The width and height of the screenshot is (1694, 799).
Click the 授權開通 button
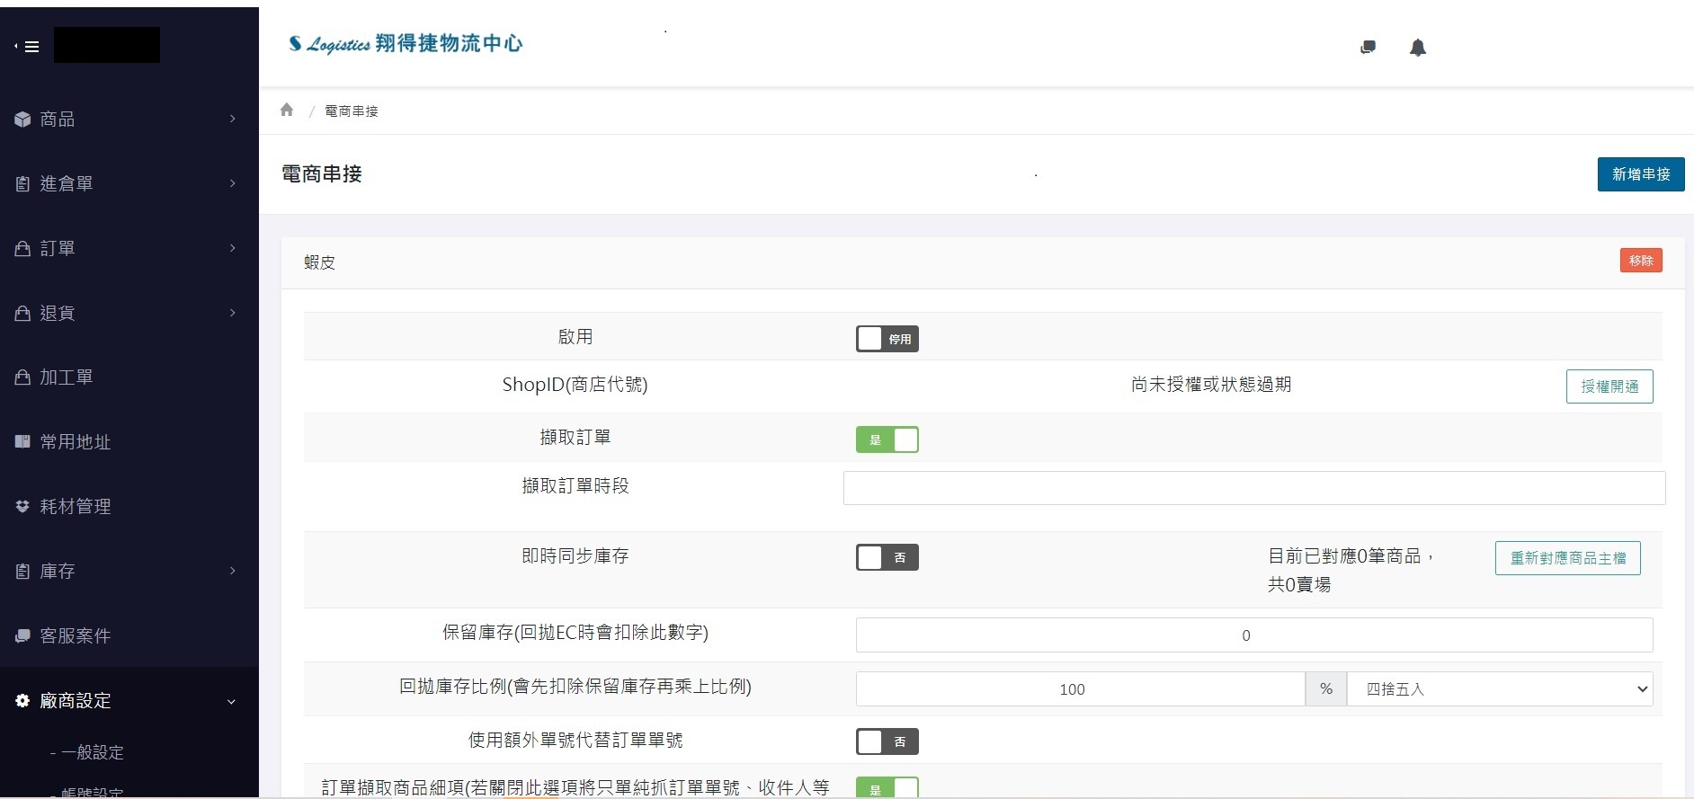1609,386
